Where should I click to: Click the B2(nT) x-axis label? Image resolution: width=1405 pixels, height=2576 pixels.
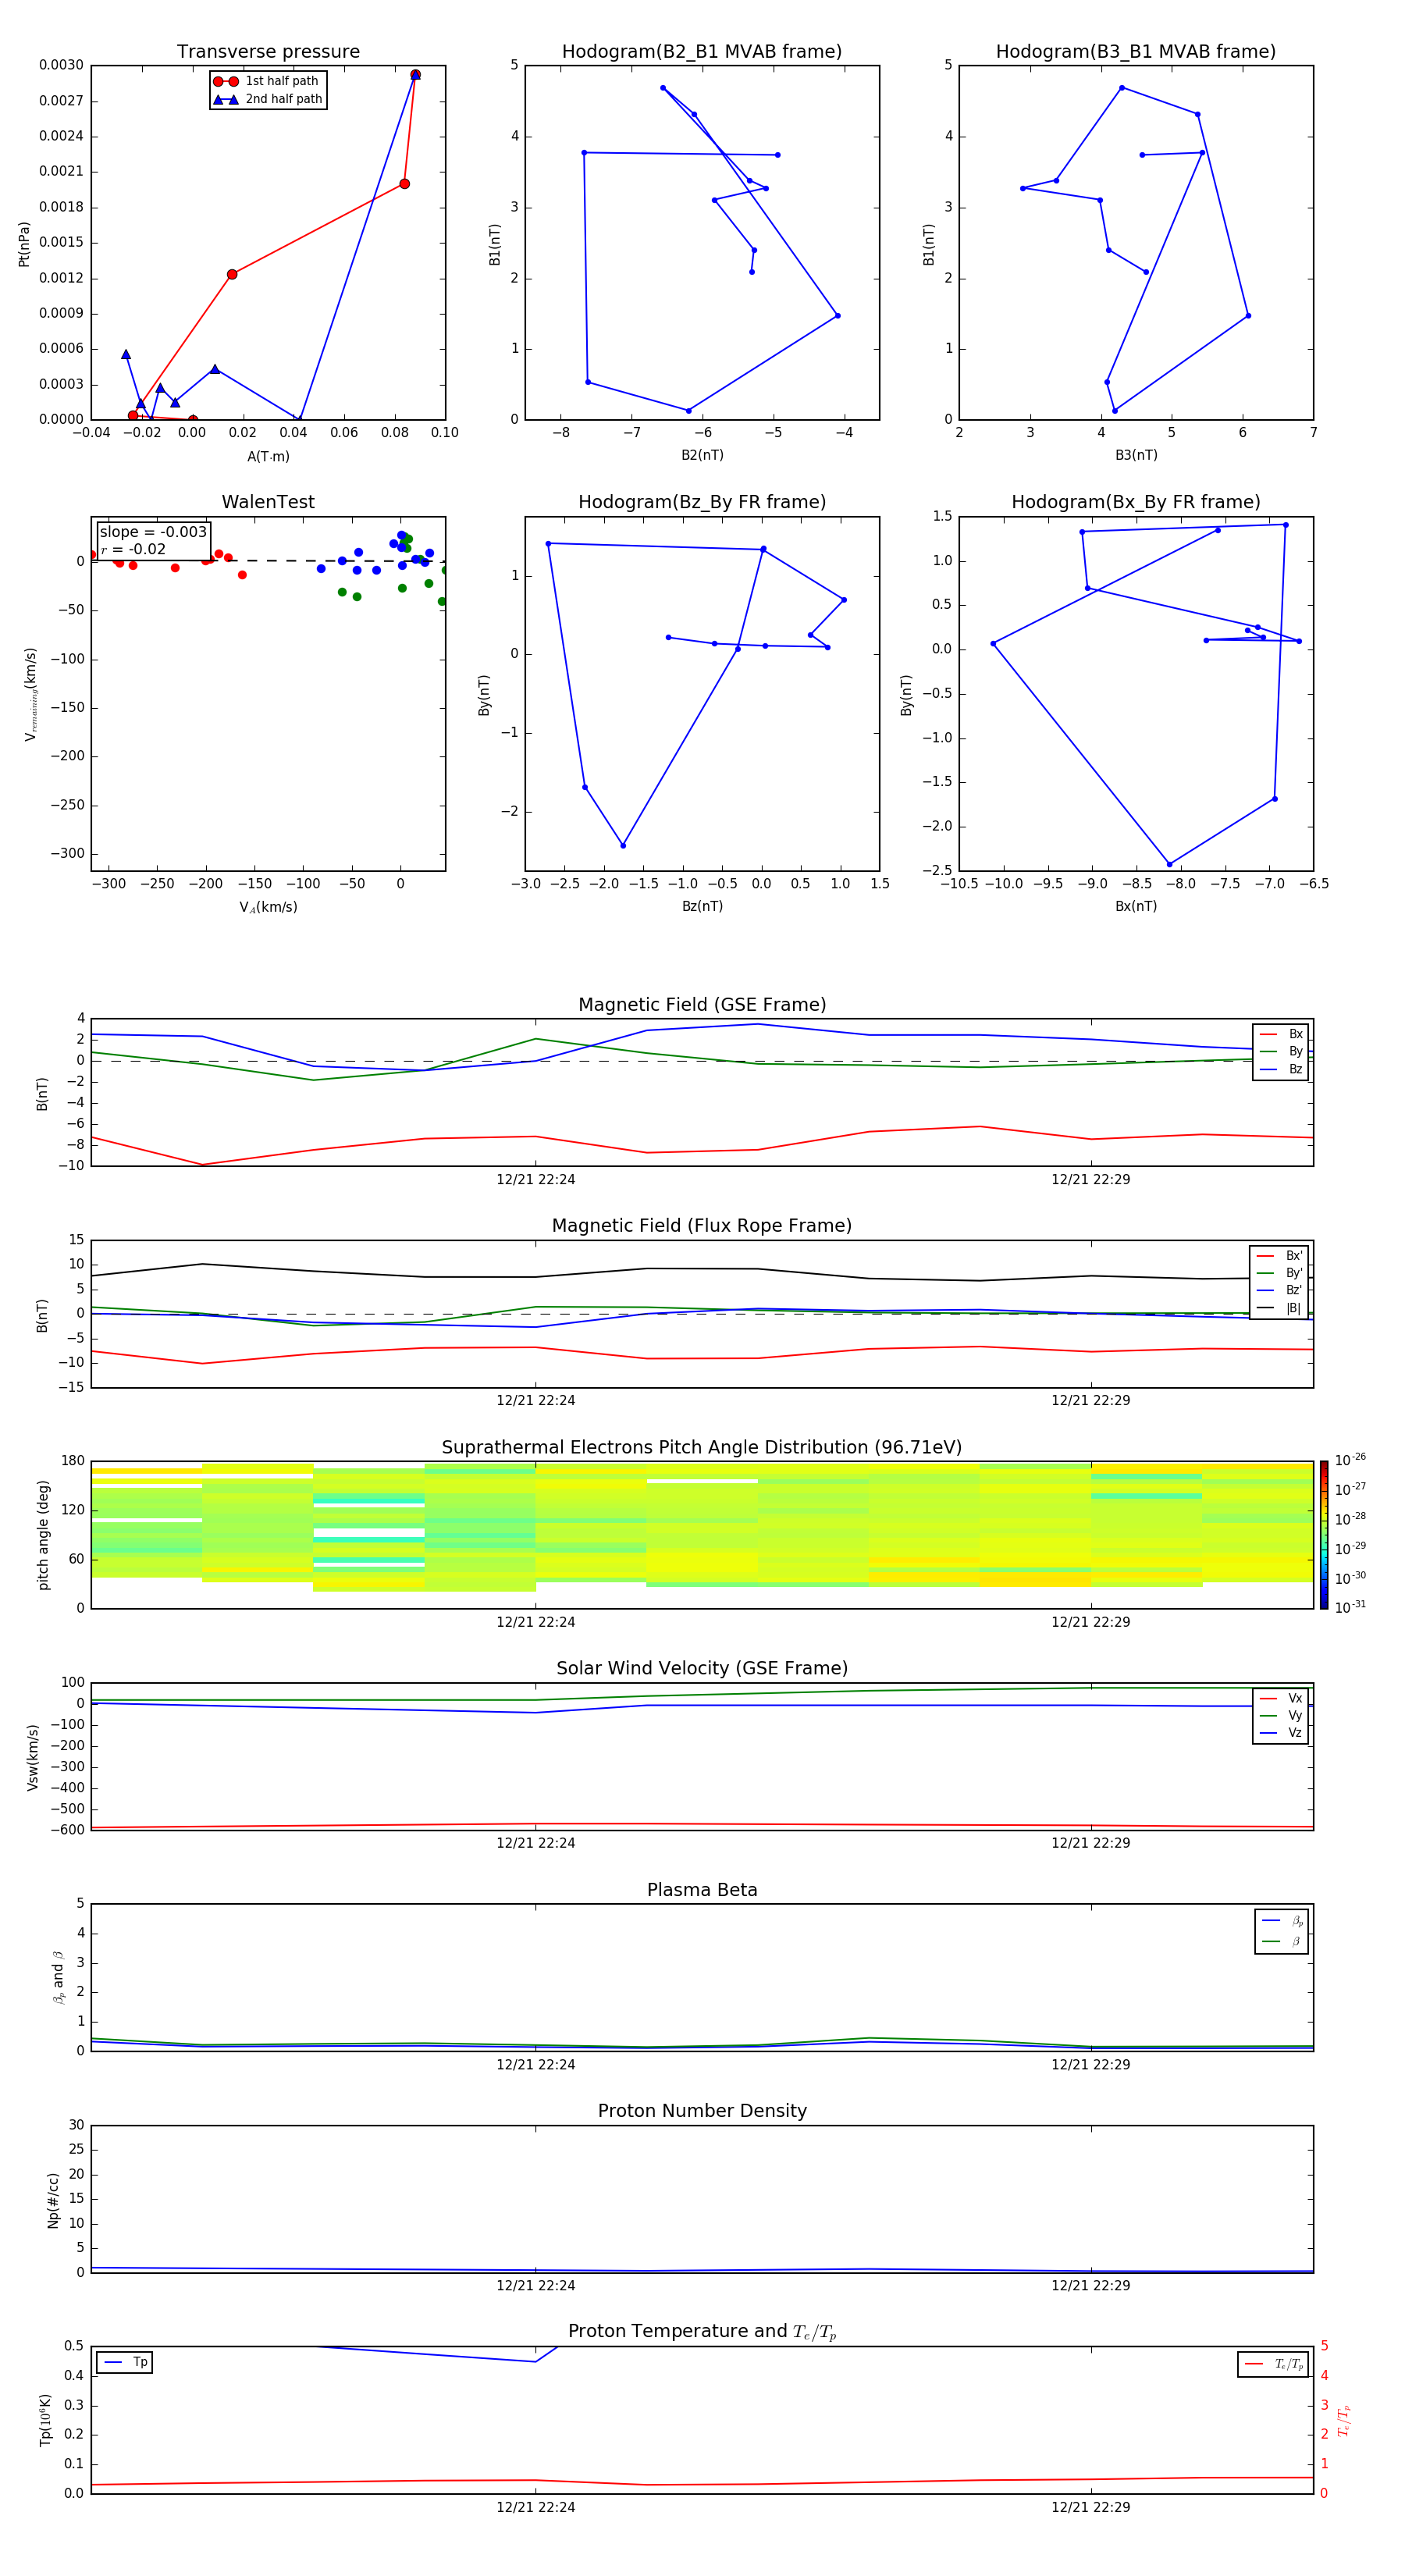pos(702,455)
